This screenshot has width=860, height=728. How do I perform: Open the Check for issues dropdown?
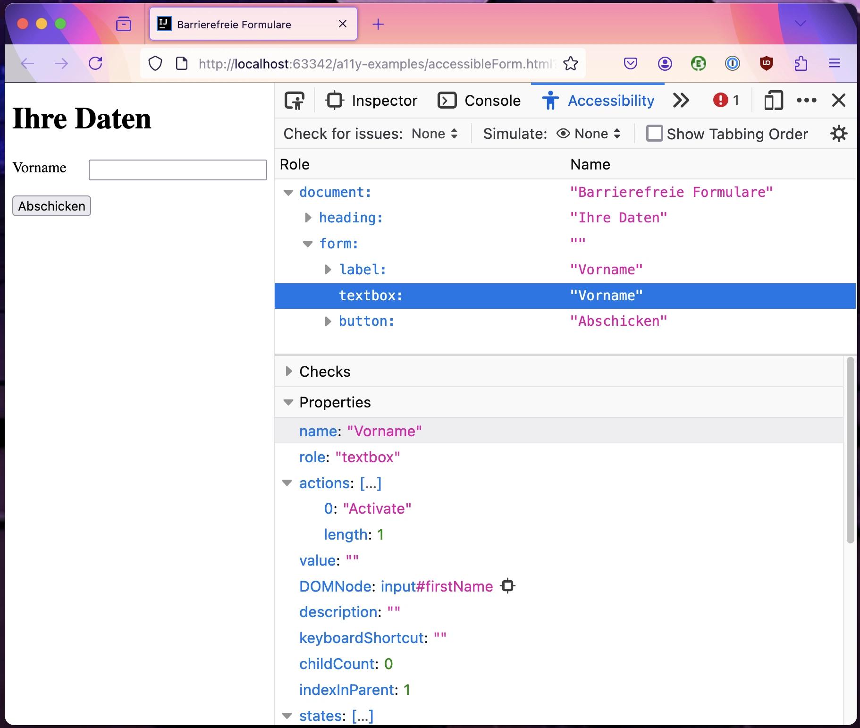pos(434,134)
